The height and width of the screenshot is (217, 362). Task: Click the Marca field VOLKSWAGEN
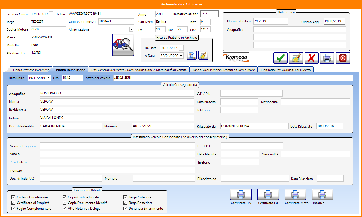click(71, 37)
